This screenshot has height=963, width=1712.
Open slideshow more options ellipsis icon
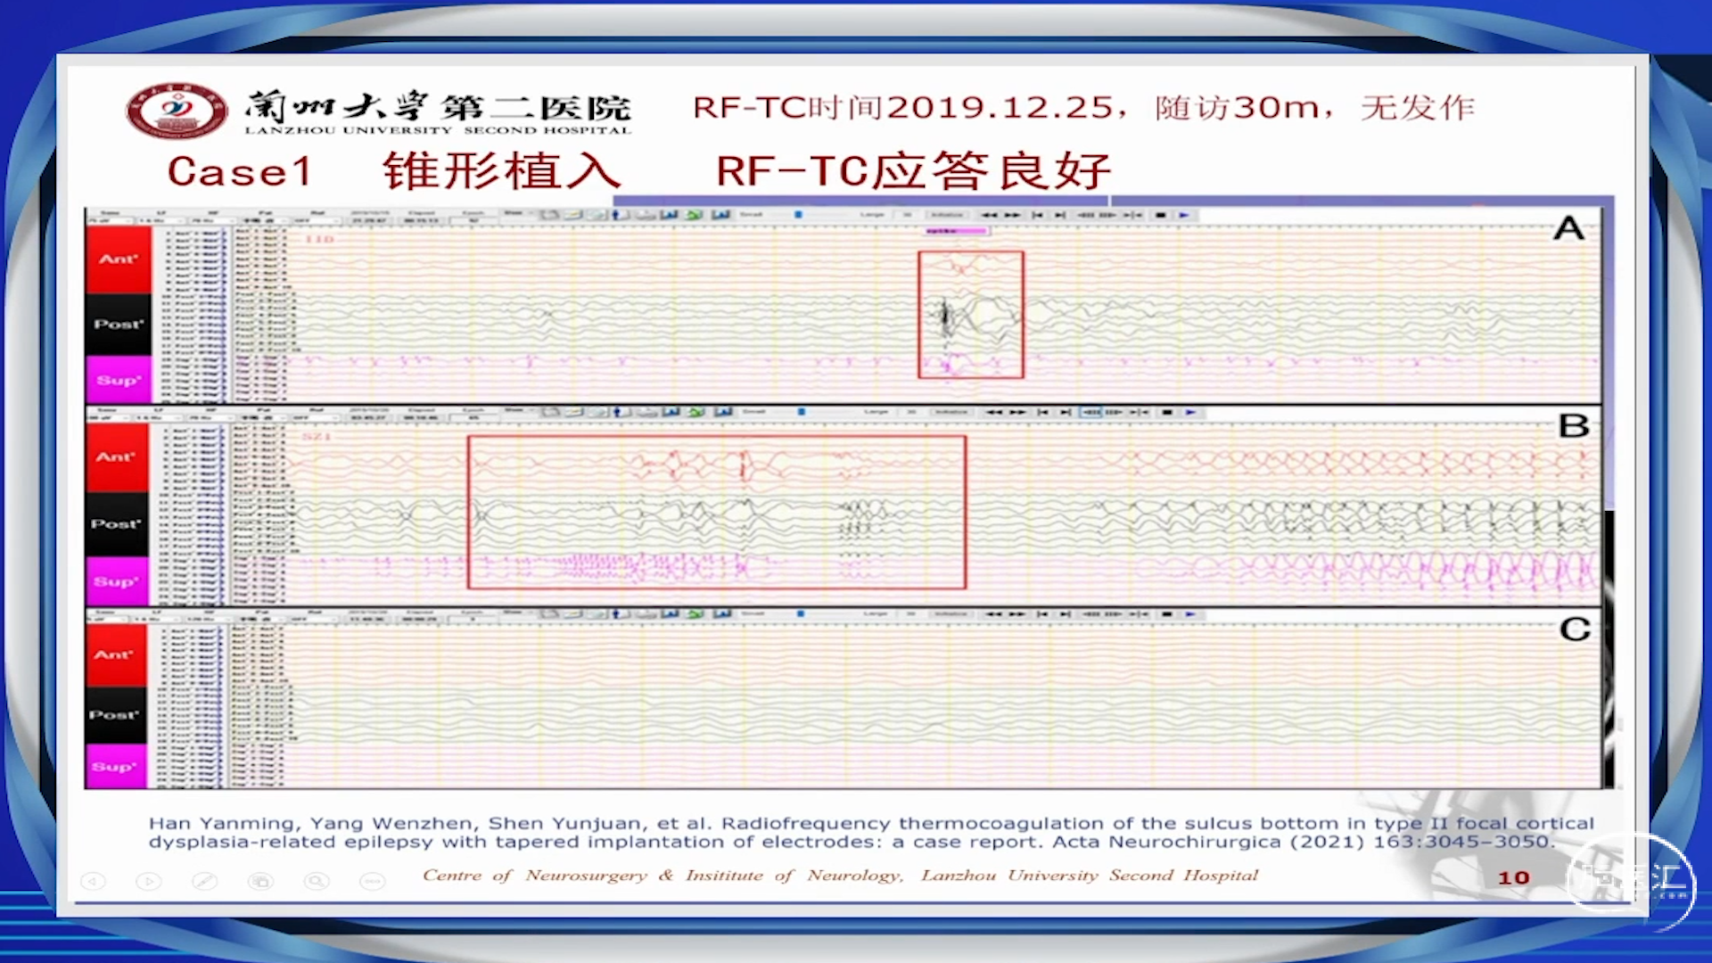[372, 881]
